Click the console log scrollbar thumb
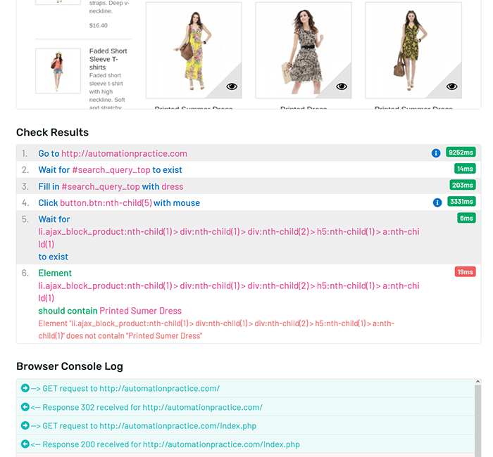 click(x=478, y=420)
